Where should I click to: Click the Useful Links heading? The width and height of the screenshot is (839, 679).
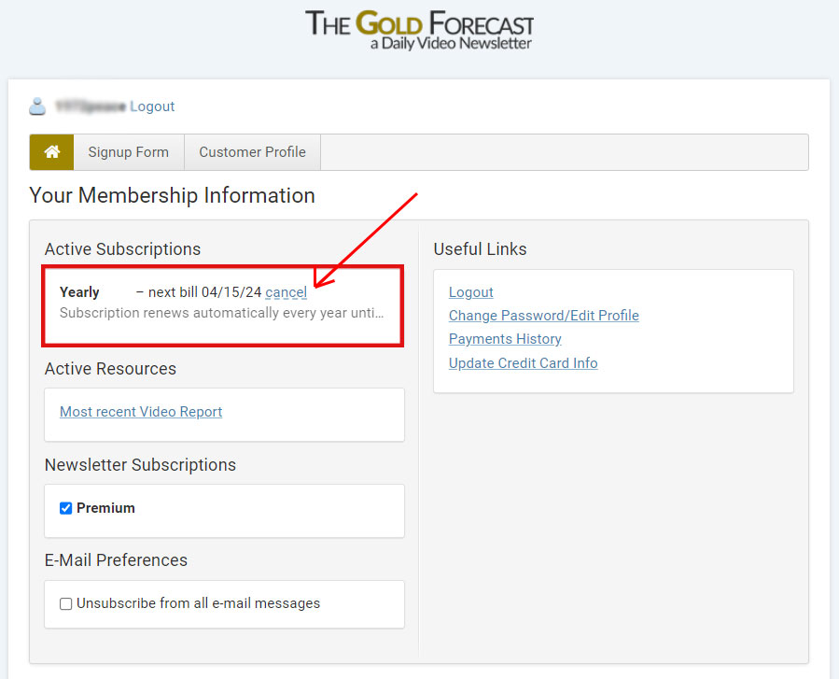point(480,249)
